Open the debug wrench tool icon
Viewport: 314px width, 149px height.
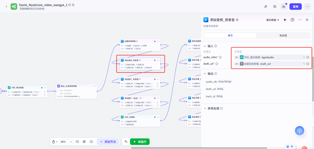(x=126, y=142)
